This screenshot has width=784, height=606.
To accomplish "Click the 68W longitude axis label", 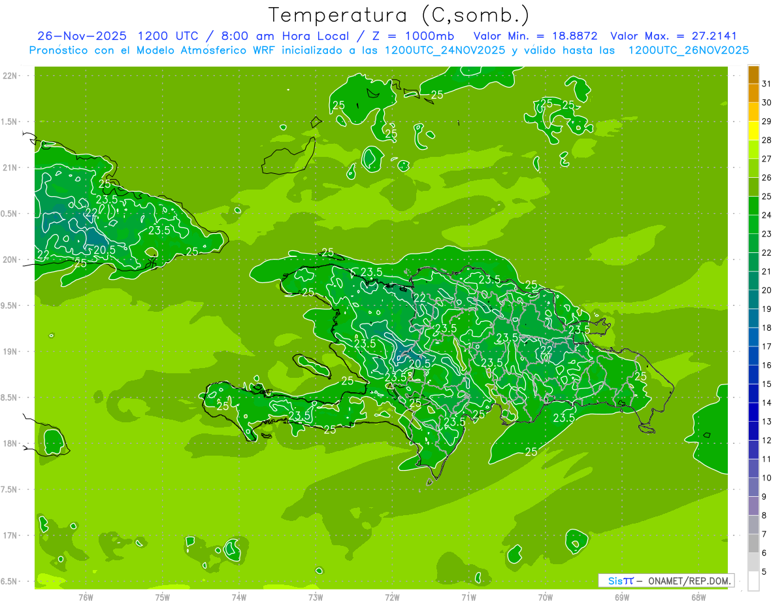I will tap(698, 598).
